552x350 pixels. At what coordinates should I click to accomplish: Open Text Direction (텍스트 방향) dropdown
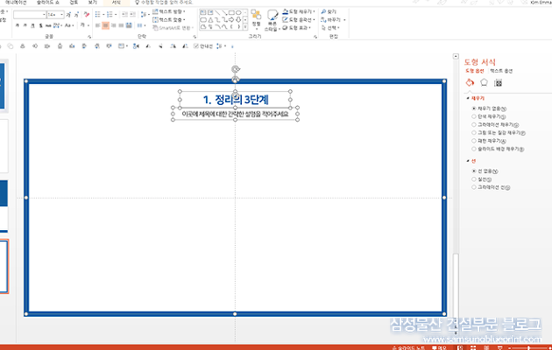point(169,11)
